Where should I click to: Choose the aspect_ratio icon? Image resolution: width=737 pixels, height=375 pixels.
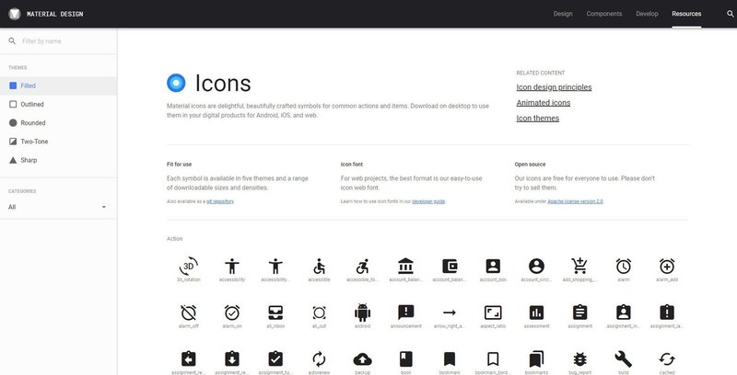pyautogui.click(x=493, y=312)
